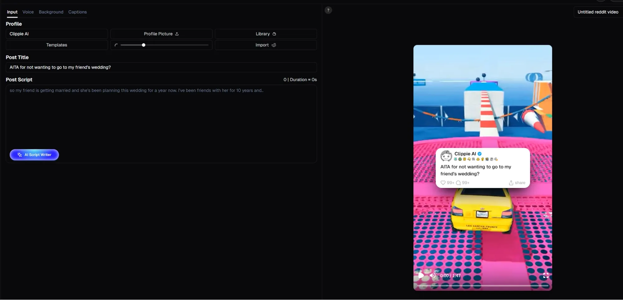
Task: Click the Clippie AI avatar in preview card
Action: coord(446,156)
